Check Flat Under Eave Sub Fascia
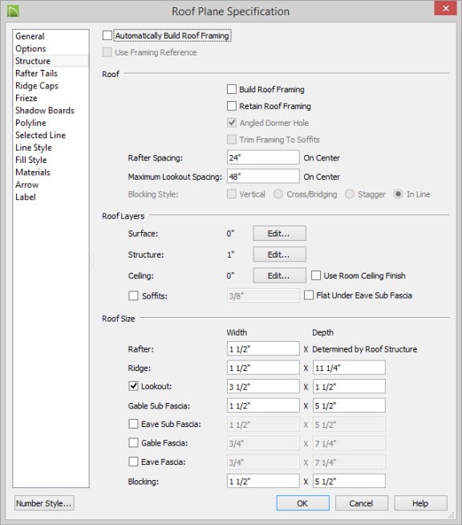 [x=309, y=295]
